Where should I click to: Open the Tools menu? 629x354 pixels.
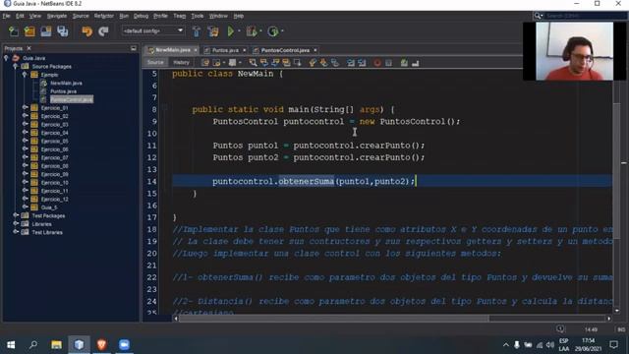197,16
